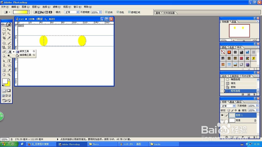This screenshot has width=262, height=147.
Task: Open the 不透明度 opacity arrow in options bar
Action: coord(100,12)
